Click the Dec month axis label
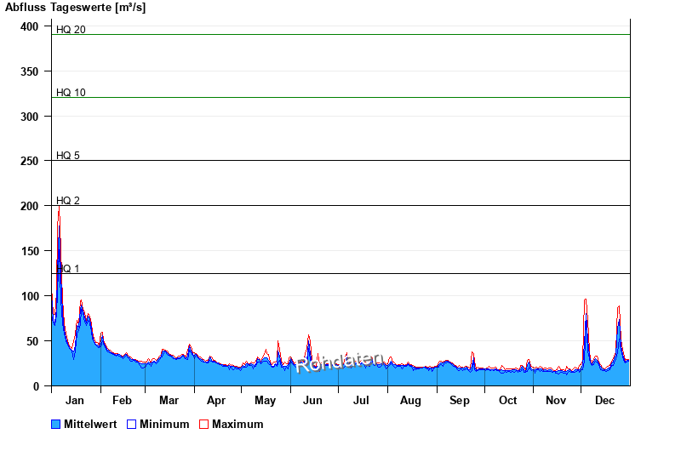The height and width of the screenshot is (468, 681). pyautogui.click(x=604, y=400)
